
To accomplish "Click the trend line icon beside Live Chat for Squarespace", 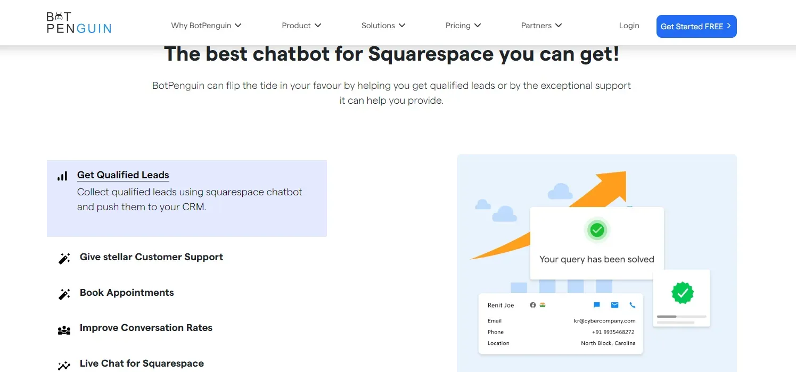I will pyautogui.click(x=64, y=366).
